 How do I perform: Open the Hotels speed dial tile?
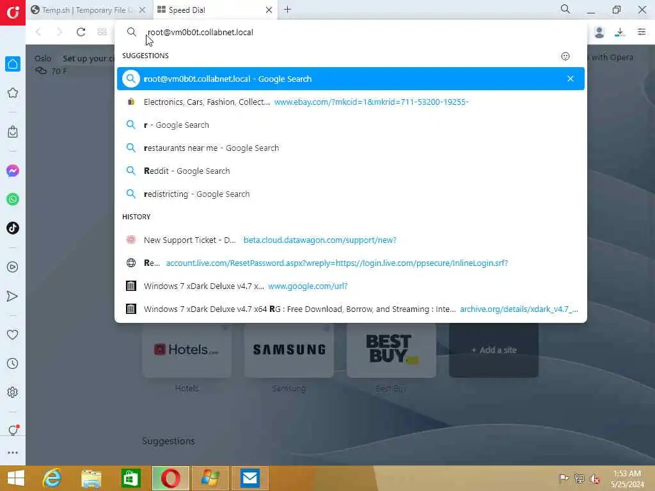tap(187, 350)
